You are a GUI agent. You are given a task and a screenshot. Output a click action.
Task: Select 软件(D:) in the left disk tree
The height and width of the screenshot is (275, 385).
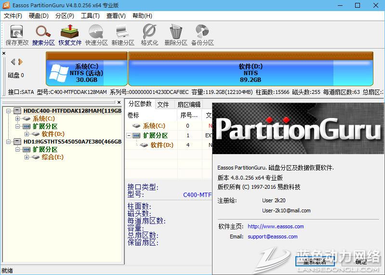pyautogui.click(x=53, y=134)
